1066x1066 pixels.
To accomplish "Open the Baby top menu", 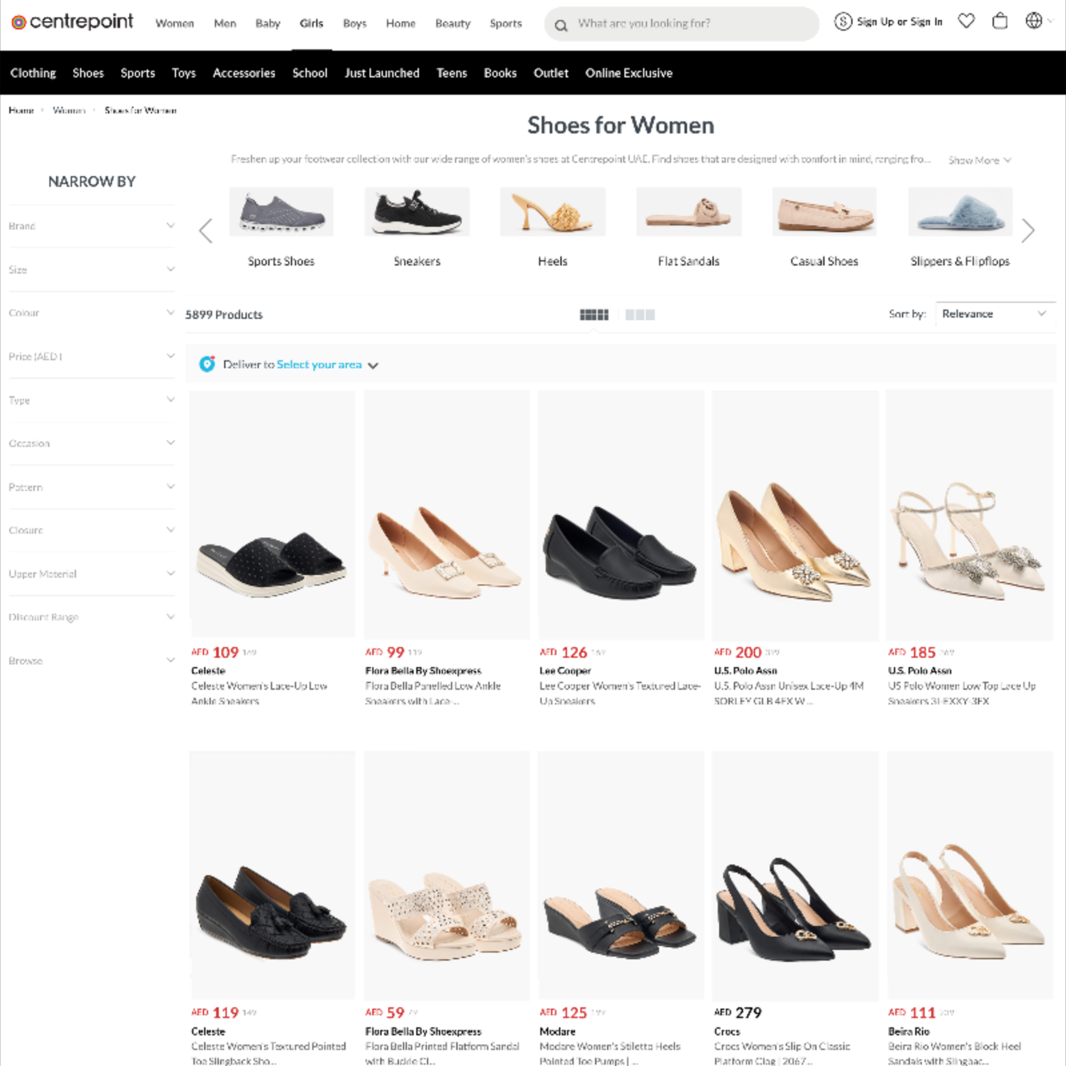I will click(268, 23).
